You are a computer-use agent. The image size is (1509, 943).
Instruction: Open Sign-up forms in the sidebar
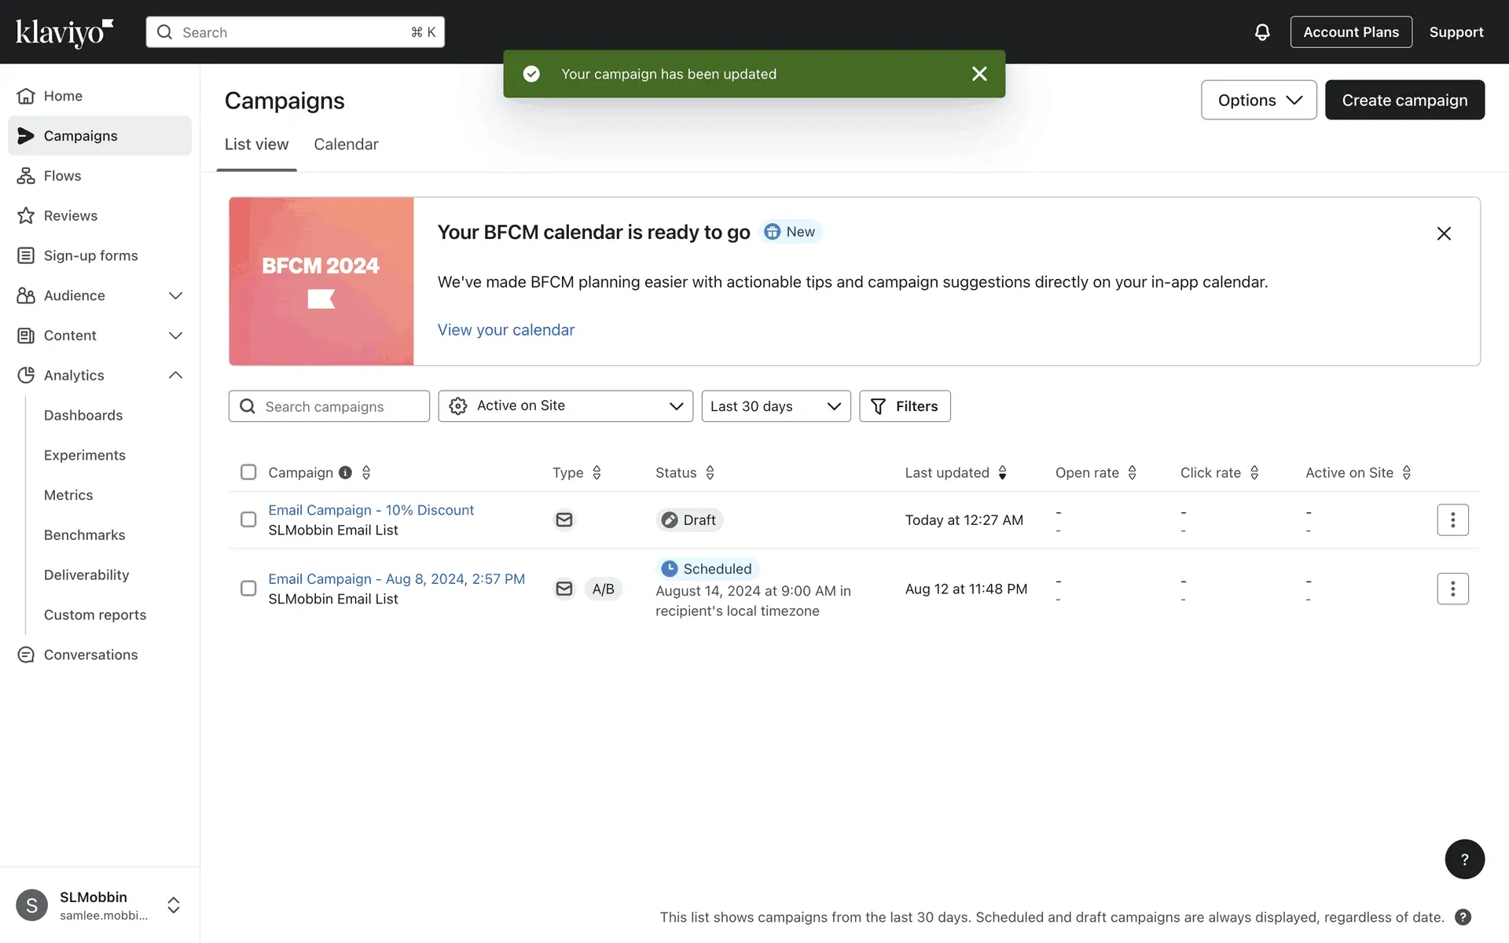pos(90,255)
